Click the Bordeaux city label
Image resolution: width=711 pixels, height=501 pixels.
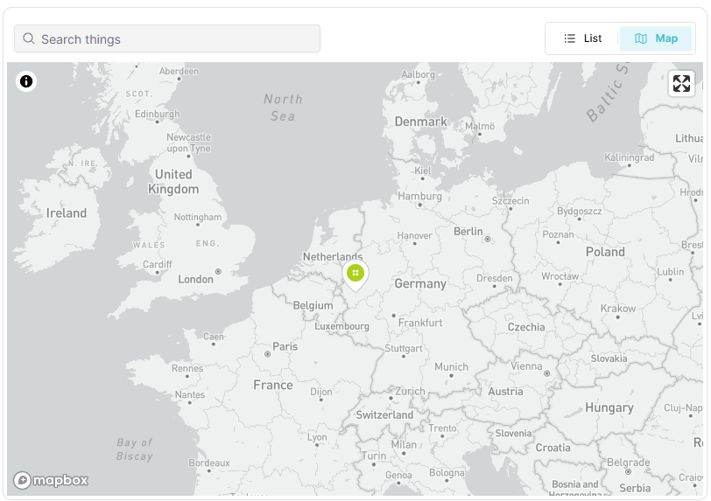click(209, 463)
